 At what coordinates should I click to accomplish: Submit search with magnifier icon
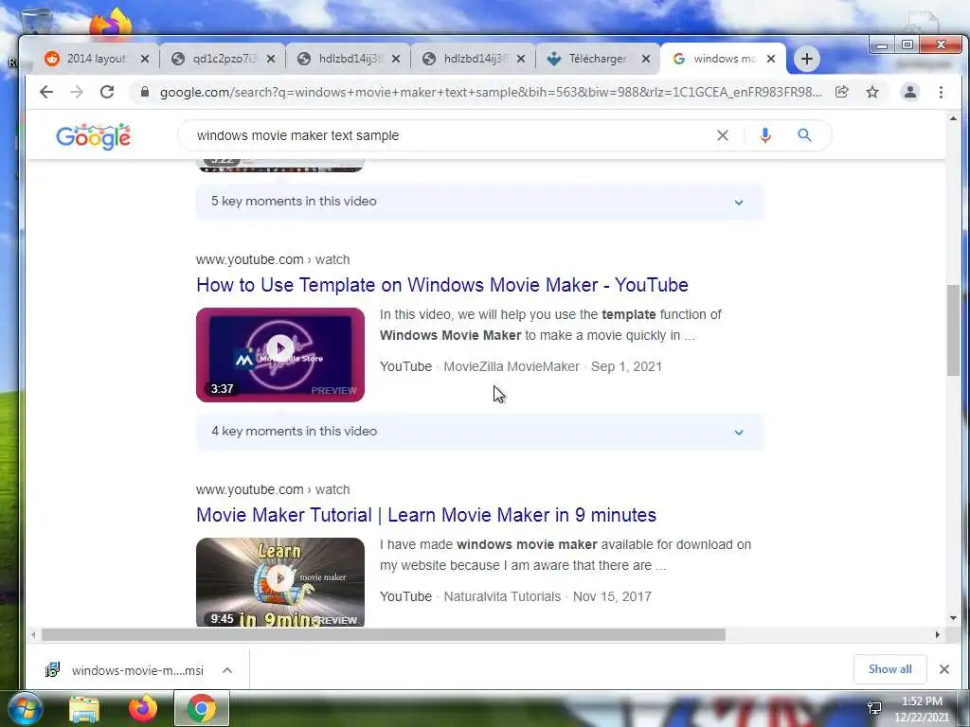tap(804, 135)
